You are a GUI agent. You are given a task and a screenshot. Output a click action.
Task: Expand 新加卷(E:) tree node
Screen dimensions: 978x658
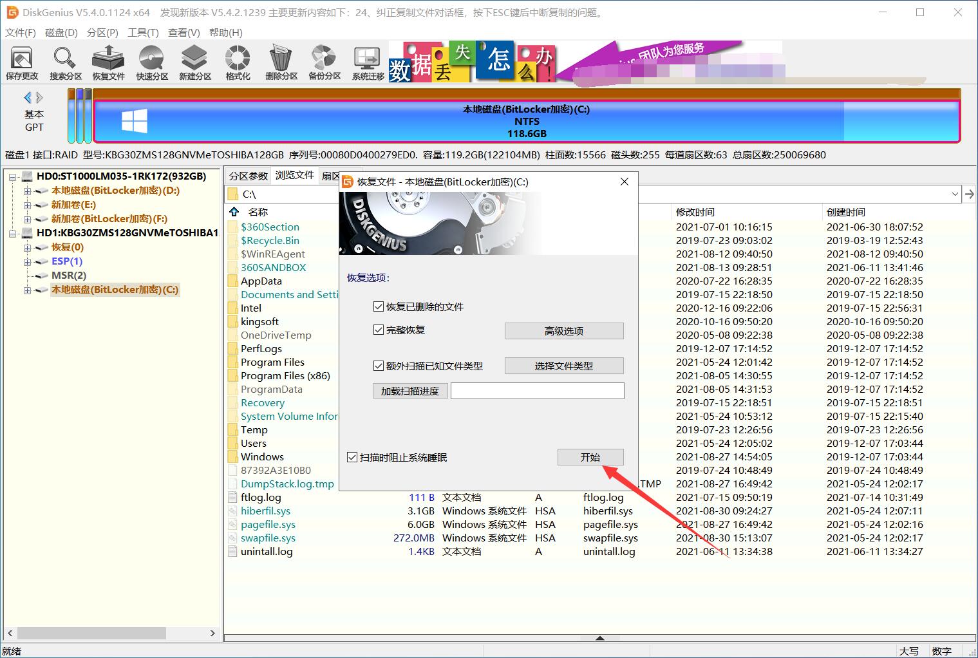coord(27,205)
